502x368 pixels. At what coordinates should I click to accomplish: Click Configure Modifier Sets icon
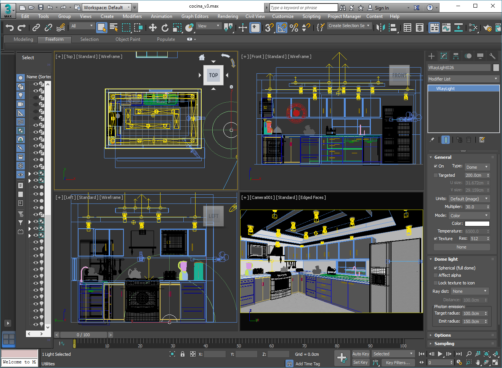coord(482,140)
